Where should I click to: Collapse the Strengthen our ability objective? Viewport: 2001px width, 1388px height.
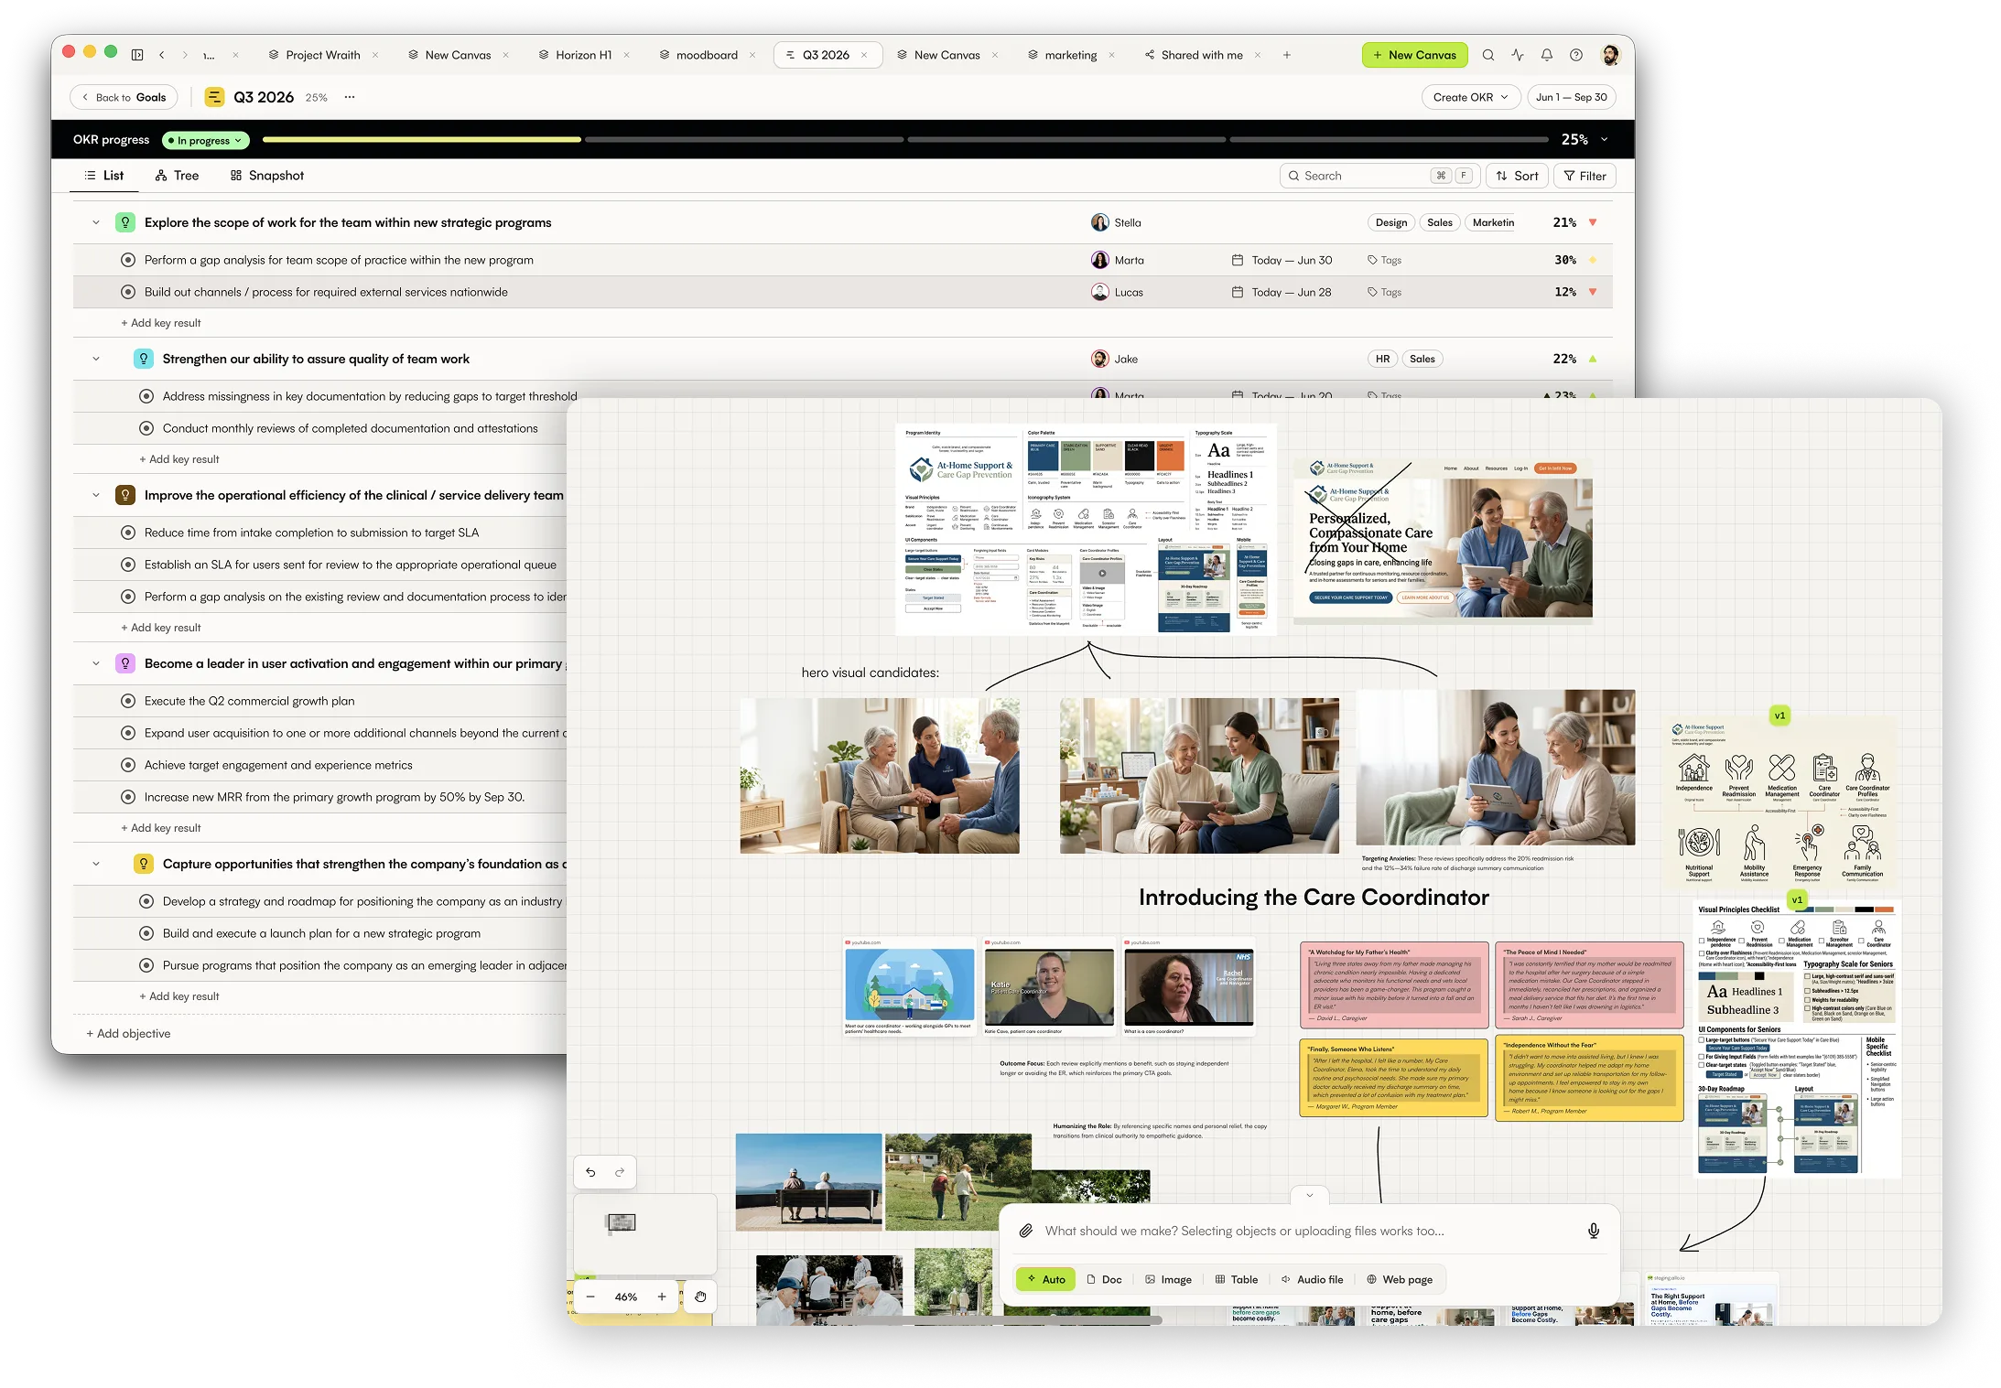click(x=96, y=359)
